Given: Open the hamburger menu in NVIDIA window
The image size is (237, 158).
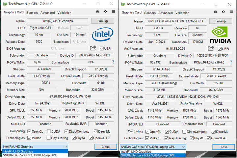Looking at the screenshot, I should click(x=231, y=12).
